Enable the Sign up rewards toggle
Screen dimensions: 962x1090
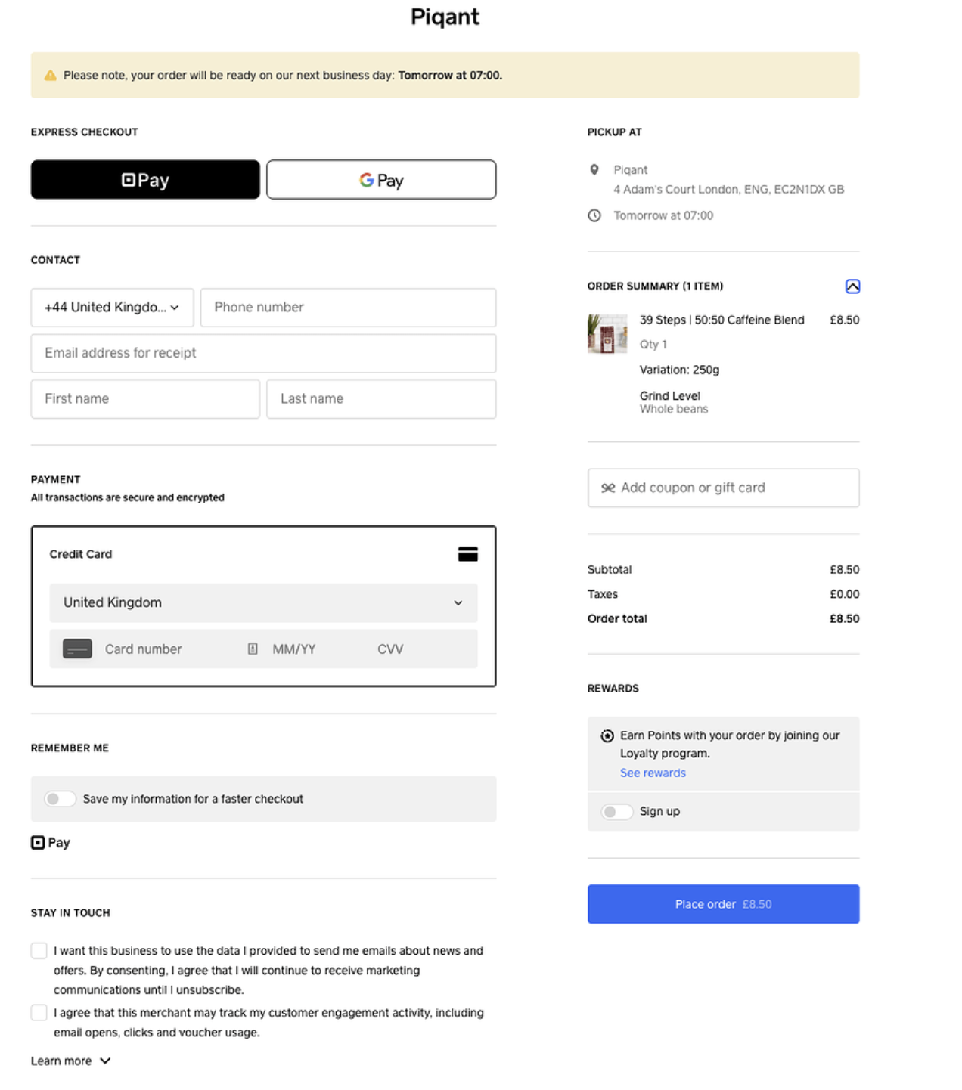(x=616, y=811)
